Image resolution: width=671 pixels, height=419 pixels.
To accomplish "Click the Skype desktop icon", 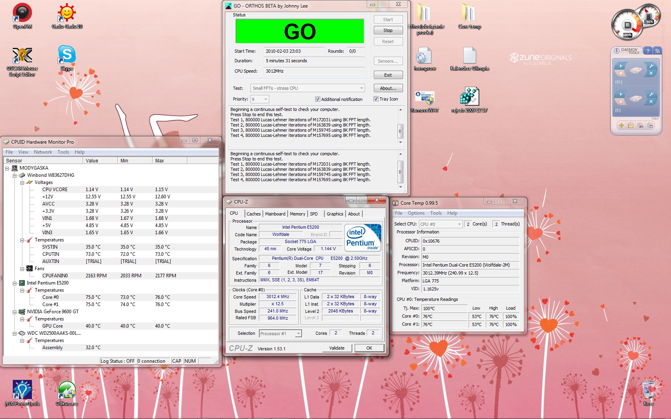I will click(x=67, y=58).
